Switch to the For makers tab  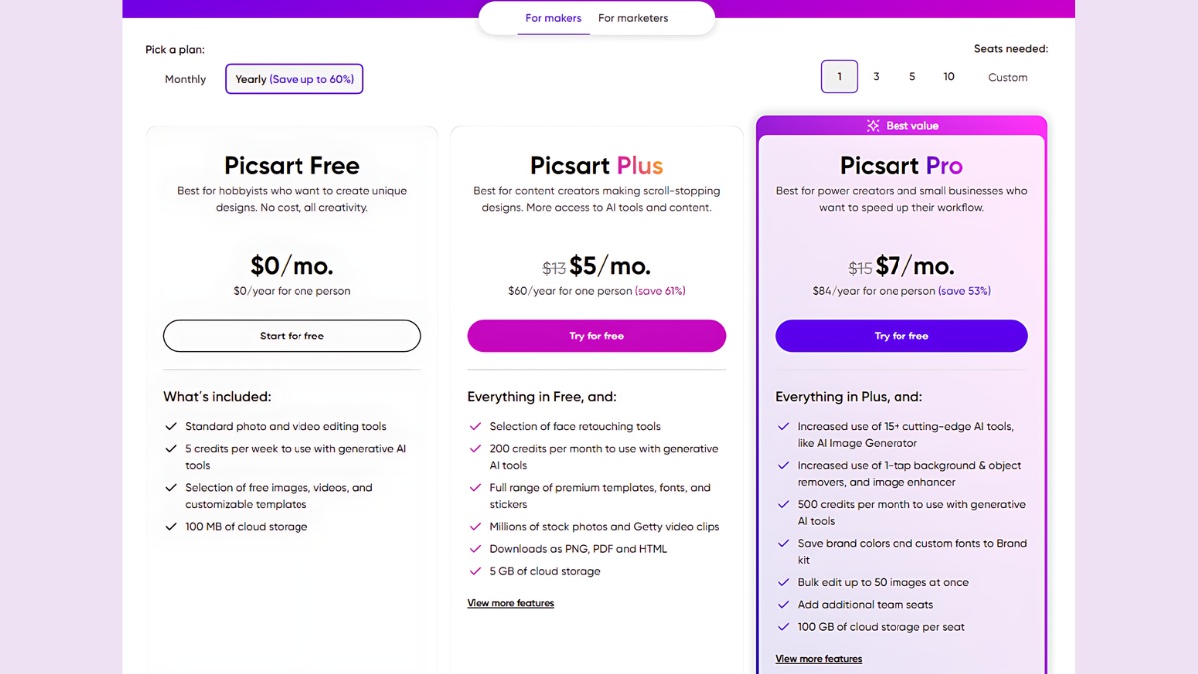553,18
